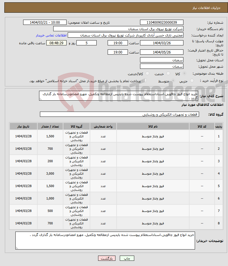The image size is (228, 266).
Task: Click the جزئیات اطلاعات نیاز page title
Action: click(206, 8)
